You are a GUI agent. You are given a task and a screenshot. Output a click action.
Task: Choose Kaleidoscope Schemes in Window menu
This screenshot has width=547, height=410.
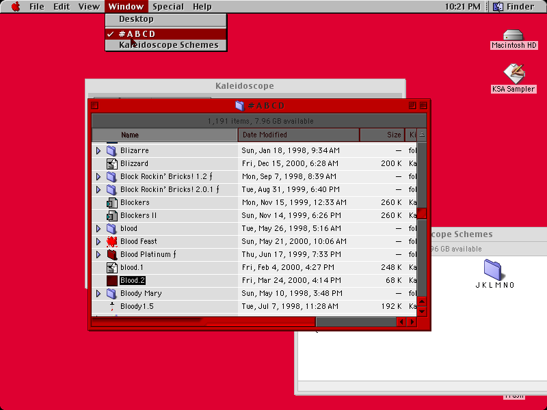pyautogui.click(x=166, y=45)
